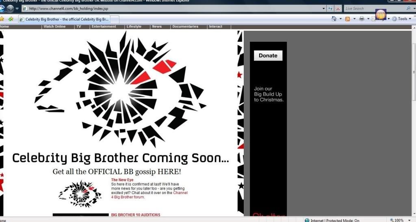This screenshot has width=416, height=222.
Task: Click the large Big Brother eye logo
Action: 120,89
